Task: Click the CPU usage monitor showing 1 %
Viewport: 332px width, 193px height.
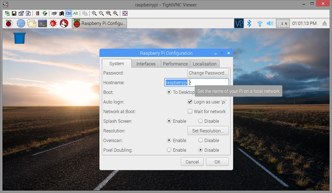Action: pyautogui.click(x=283, y=24)
